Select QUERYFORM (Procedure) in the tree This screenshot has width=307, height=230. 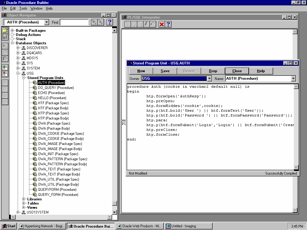click(57, 189)
